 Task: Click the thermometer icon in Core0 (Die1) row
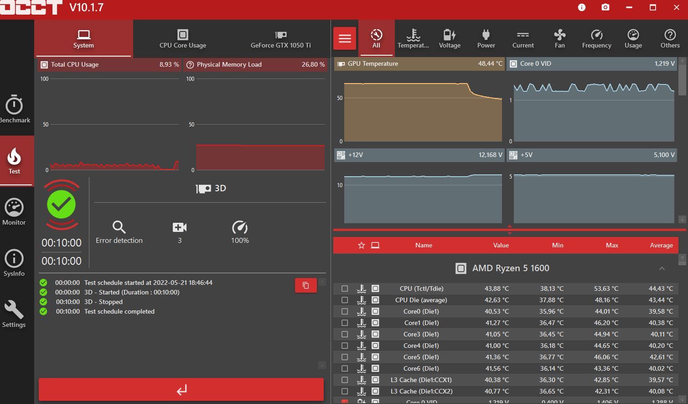click(x=362, y=311)
